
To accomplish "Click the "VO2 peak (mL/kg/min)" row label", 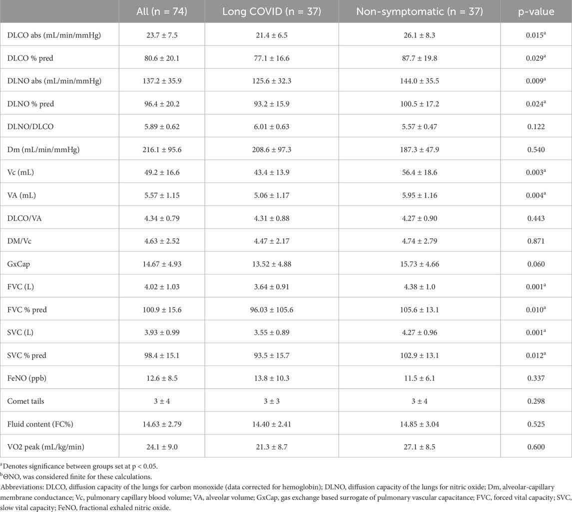I will pyautogui.click(x=45, y=446).
